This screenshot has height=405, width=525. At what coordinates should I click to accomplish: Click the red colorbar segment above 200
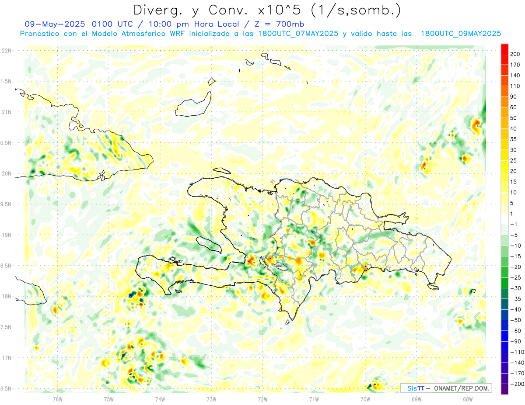[x=504, y=48]
